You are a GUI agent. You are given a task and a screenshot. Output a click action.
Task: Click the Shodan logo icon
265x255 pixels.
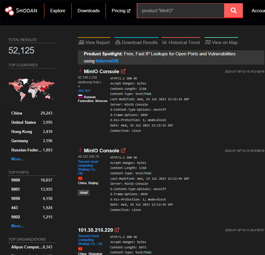(x=9, y=11)
